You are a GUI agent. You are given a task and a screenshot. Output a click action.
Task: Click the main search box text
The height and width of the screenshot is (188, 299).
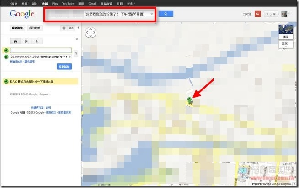point(114,14)
